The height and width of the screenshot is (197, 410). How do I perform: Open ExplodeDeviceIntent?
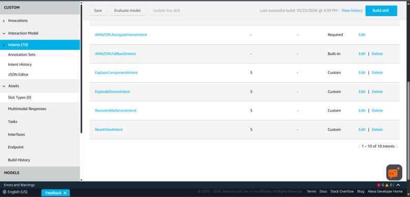pyautogui.click(x=112, y=92)
